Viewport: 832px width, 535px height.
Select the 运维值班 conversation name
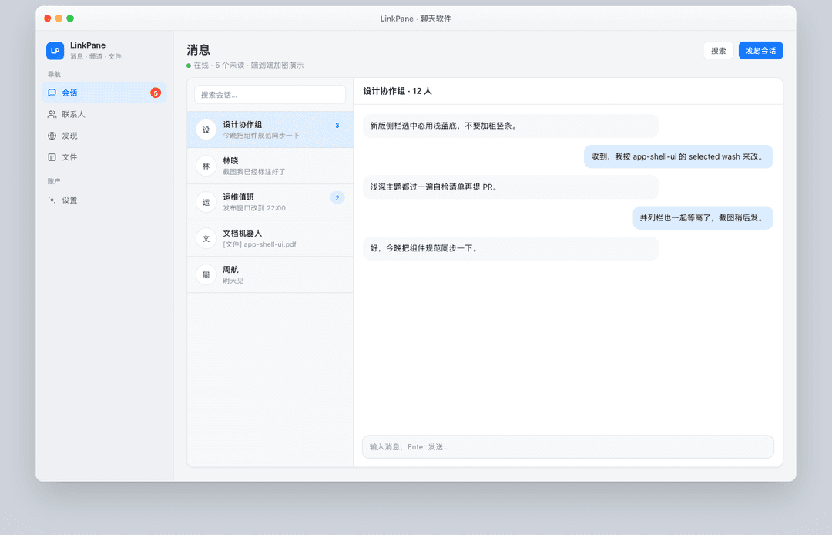[x=239, y=197]
